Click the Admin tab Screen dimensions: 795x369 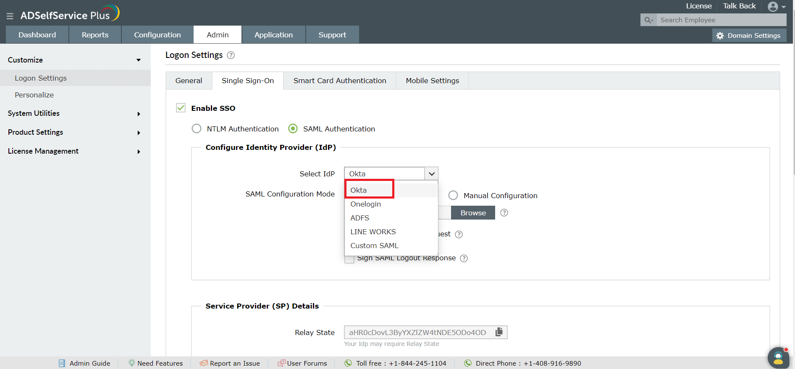tap(218, 35)
